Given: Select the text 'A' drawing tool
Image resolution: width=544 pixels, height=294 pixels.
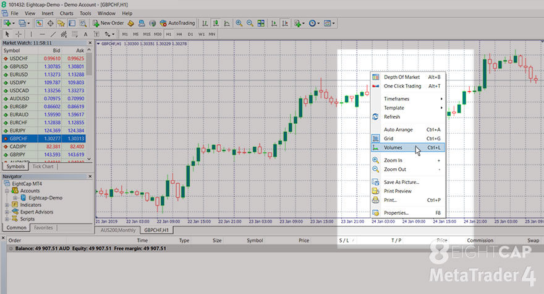Looking at the screenshot, I should pyautogui.click(x=85, y=34).
